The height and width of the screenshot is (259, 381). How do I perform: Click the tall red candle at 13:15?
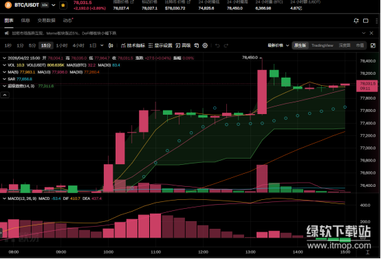point(262,92)
